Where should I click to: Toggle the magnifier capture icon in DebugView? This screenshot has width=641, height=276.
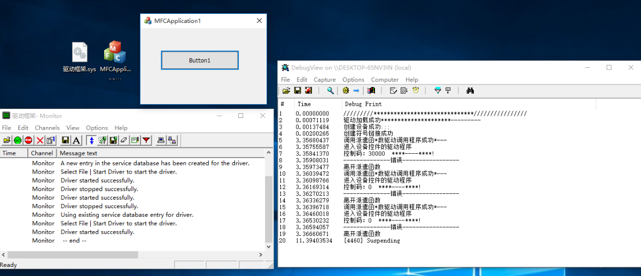click(x=331, y=91)
